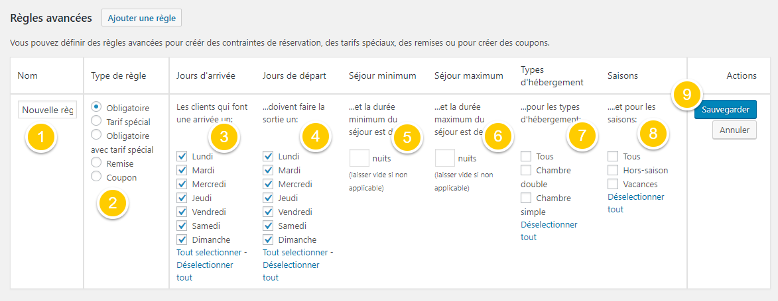Select the 'Obligatoire' rule type radio
This screenshot has width=778, height=301.
(96, 107)
